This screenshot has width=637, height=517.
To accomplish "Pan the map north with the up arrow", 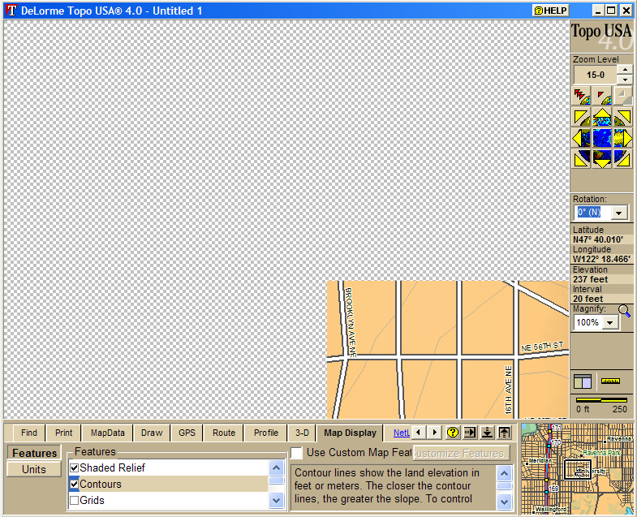I will (601, 117).
